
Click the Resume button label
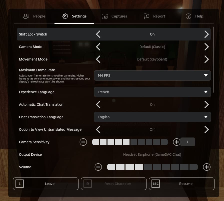(x=186, y=184)
